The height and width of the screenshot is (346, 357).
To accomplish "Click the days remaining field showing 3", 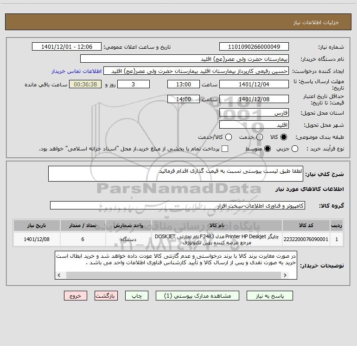I will click(x=134, y=85).
